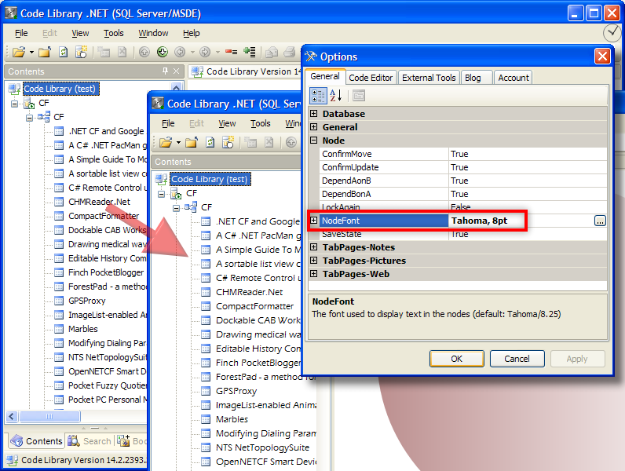
Task: Switch to the Account tab in Options
Action: click(514, 78)
